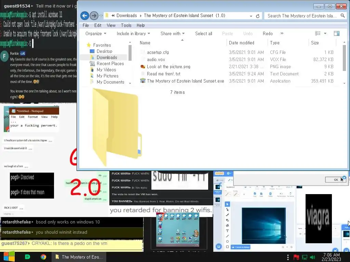Click the Recent Places icon
The height and width of the screenshot is (262, 350).
(92, 63)
